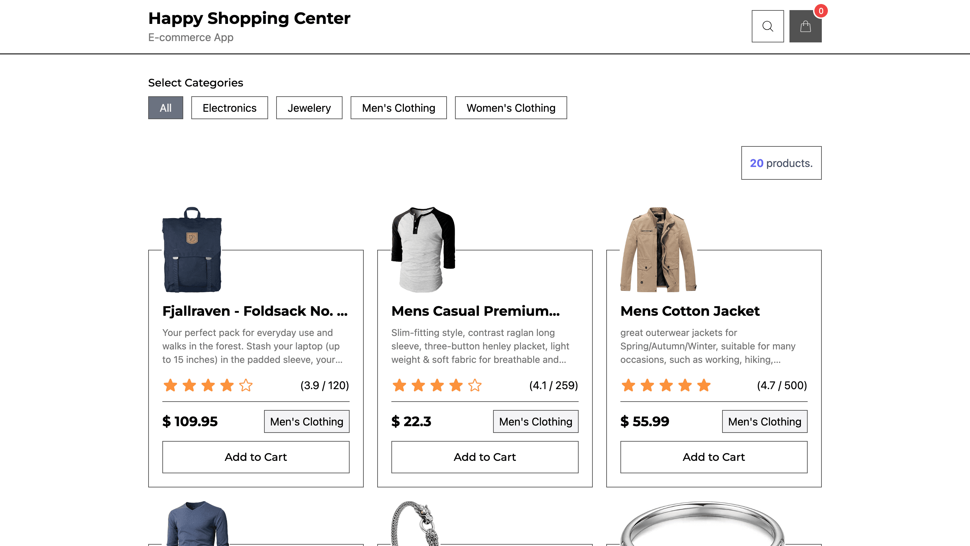Viewport: 970px width, 546px height.
Task: Click the empty star on Mens Casual Premium rating
Action: click(475, 385)
